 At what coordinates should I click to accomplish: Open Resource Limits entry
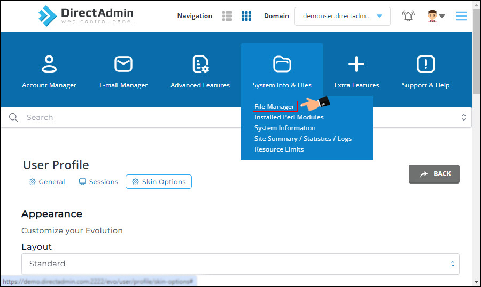pos(279,149)
